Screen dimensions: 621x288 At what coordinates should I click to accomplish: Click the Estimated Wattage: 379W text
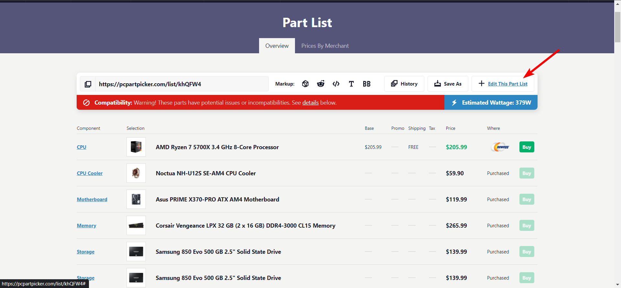[496, 103]
